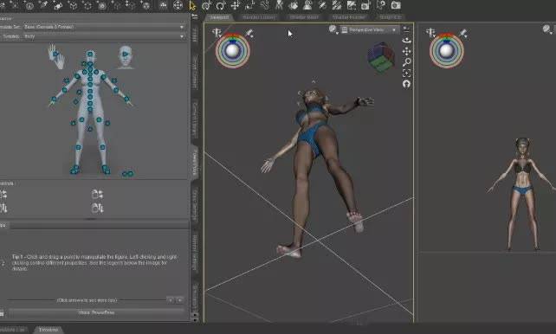The height and width of the screenshot is (334, 556).
Task: Click the color ring ball in center viewport
Action: point(233,51)
